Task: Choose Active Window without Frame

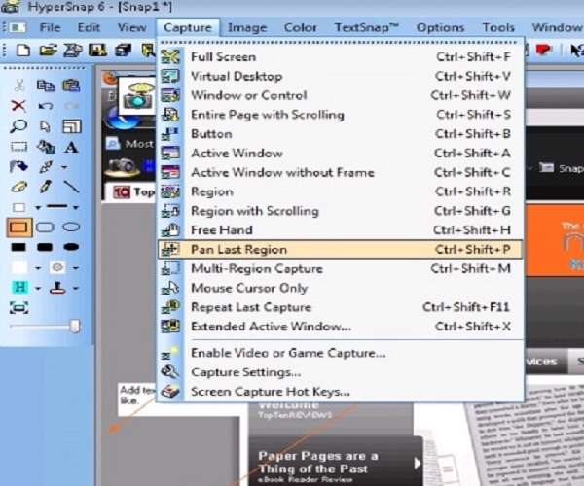Action: point(340,173)
